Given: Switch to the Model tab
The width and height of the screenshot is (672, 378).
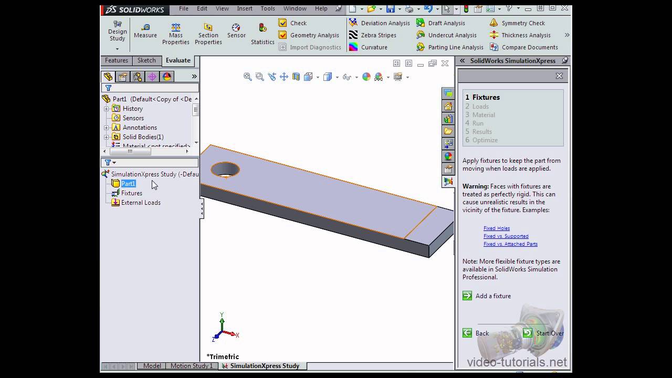Looking at the screenshot, I should 152,366.
